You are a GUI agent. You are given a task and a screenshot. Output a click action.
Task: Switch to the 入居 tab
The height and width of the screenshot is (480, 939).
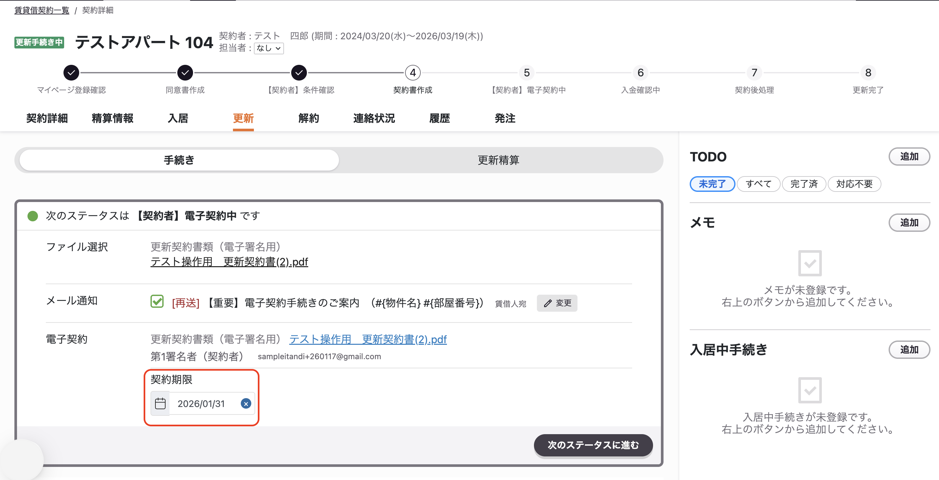(178, 118)
